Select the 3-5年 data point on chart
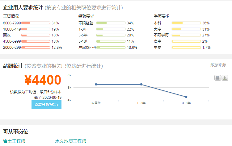Viewport: 232px width, 146px height. click(186, 97)
